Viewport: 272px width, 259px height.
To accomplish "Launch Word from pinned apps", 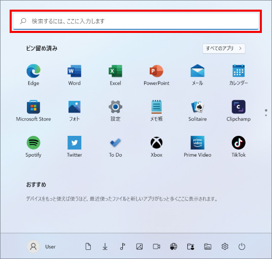I will 75,75.
